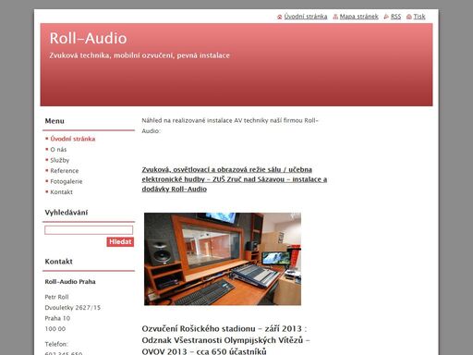Select Úvodní stránka in the side menu
473x355 pixels.
click(x=73, y=139)
